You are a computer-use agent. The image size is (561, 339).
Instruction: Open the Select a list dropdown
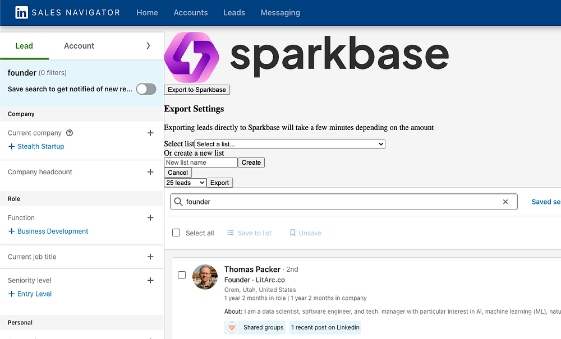point(290,144)
